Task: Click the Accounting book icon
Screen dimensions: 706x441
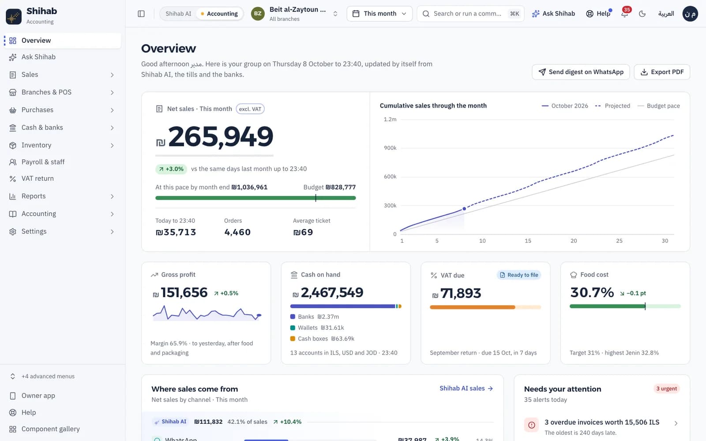Action: tap(13, 214)
